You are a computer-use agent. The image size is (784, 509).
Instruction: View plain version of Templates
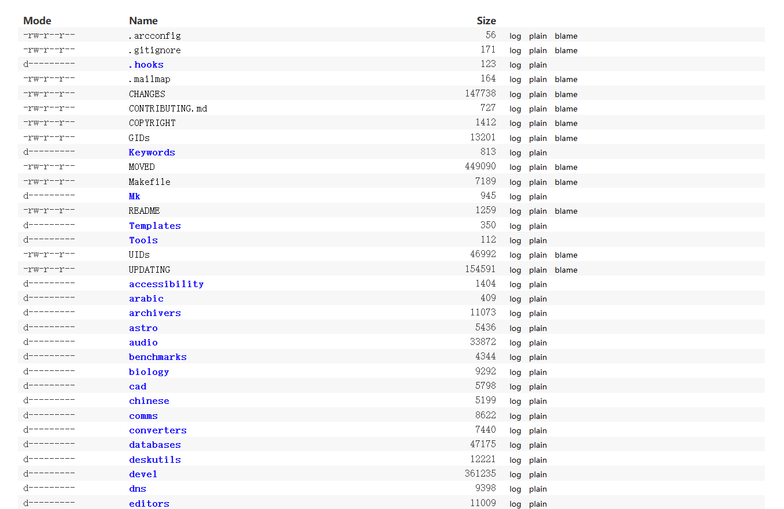point(538,226)
